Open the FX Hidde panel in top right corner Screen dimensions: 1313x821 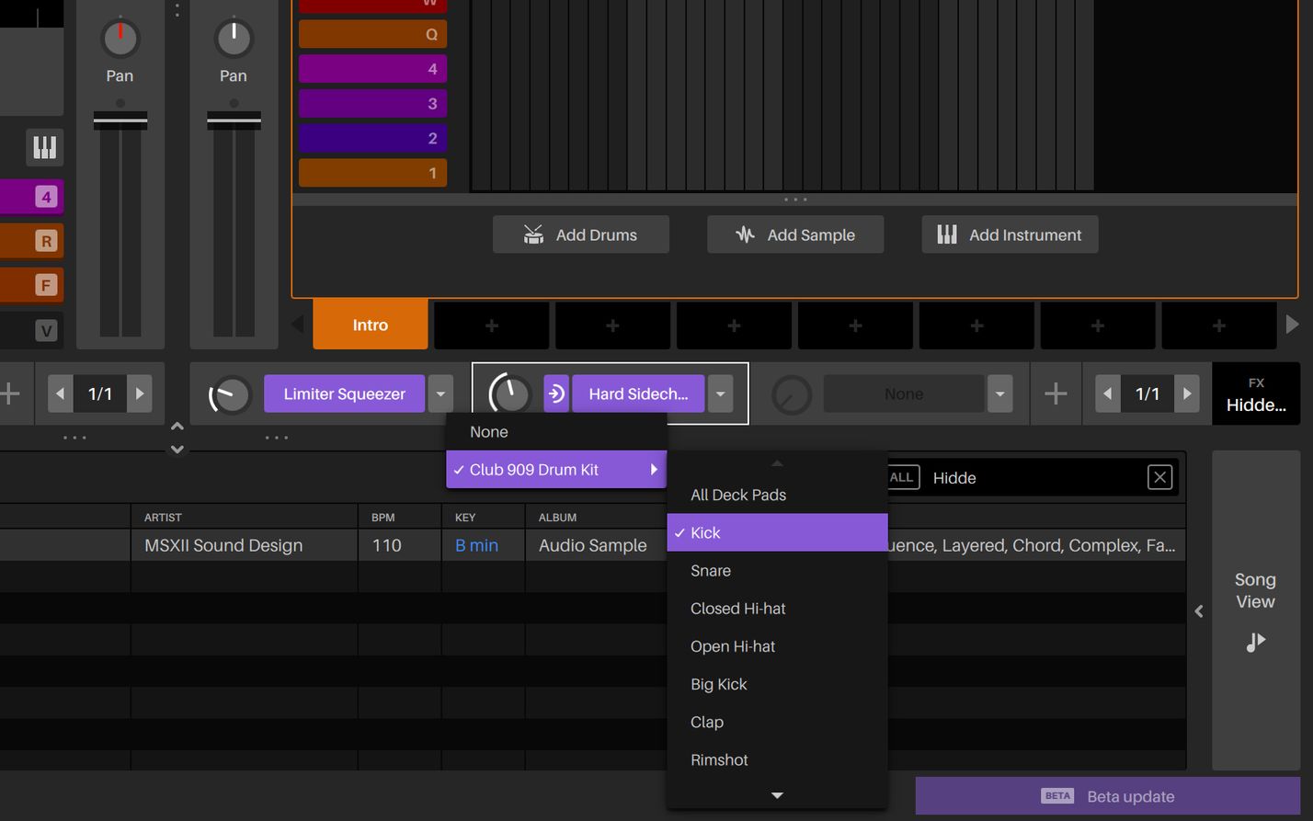coord(1256,393)
